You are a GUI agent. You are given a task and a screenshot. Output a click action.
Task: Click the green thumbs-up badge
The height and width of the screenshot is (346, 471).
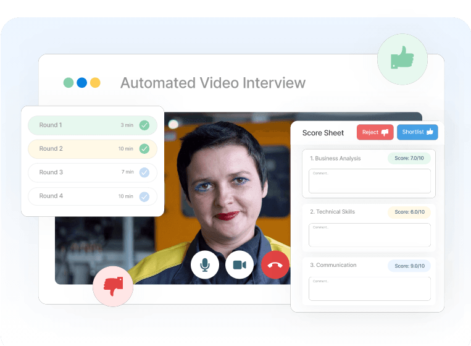pyautogui.click(x=402, y=59)
